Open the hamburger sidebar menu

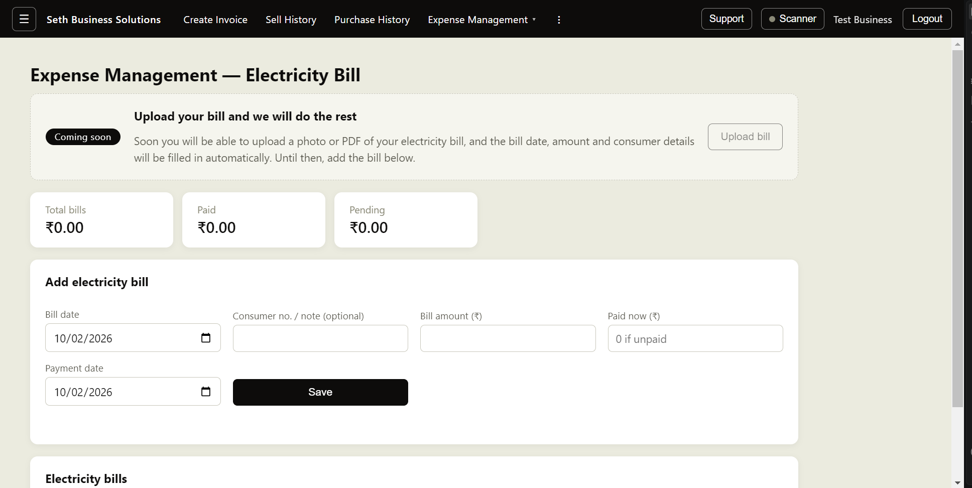pos(24,19)
